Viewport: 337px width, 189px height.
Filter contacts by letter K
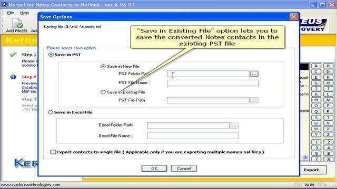(x=316, y=94)
